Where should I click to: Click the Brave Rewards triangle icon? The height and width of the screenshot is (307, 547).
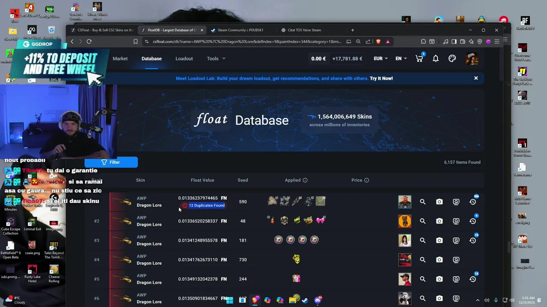coord(388,41)
